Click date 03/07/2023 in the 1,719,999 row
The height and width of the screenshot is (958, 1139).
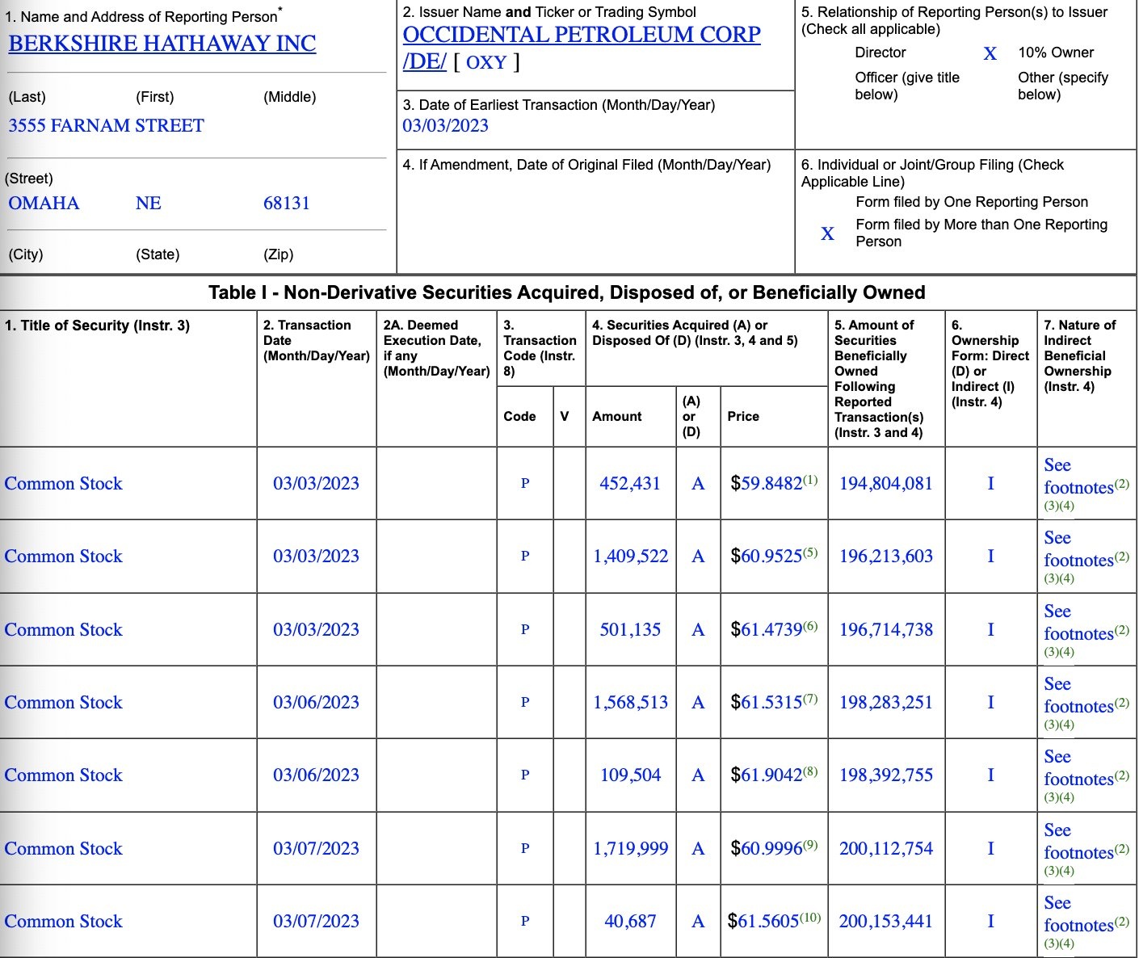316,849
